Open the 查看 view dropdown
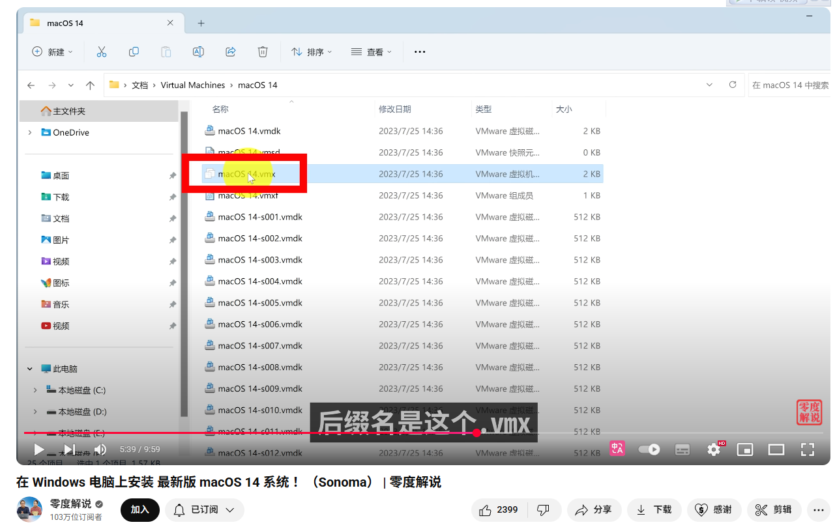 [x=372, y=51]
